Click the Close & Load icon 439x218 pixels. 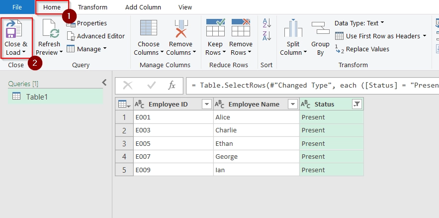click(14, 29)
